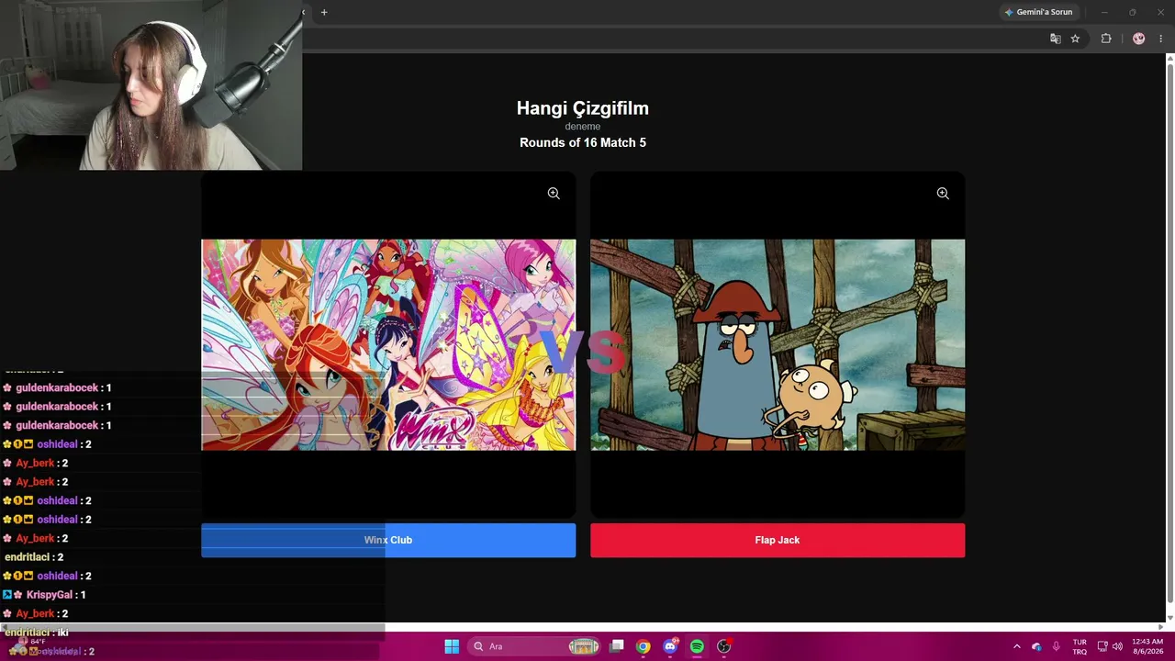1175x661 pixels.
Task: Bookmark this page with the star icon
Action: coord(1075,39)
